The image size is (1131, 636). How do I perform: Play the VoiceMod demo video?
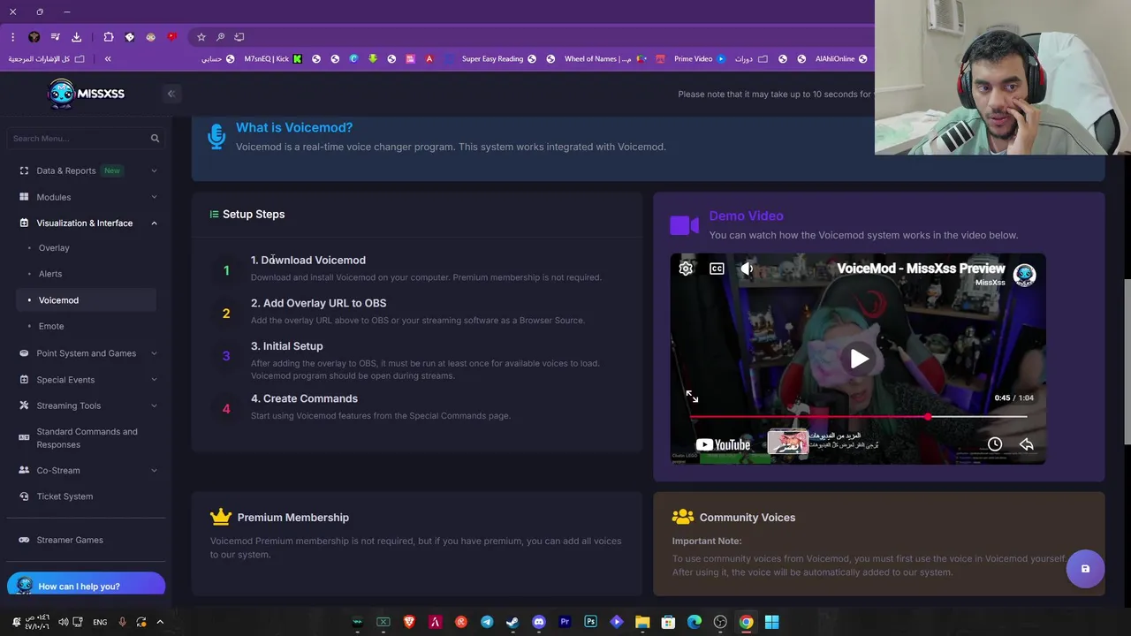[x=859, y=359]
